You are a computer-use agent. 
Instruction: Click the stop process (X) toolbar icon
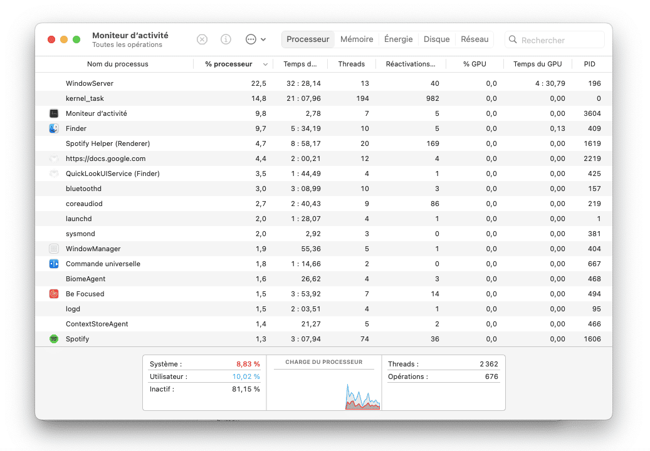click(x=202, y=39)
